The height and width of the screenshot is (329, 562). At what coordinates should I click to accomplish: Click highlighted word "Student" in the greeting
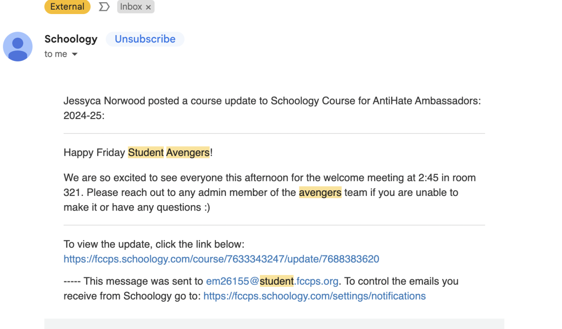(x=146, y=153)
